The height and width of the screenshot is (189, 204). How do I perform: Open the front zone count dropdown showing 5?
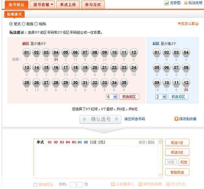point(112,97)
